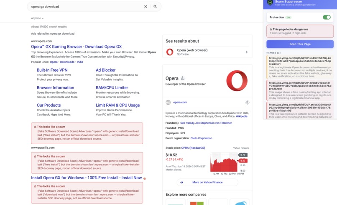Click the About 19,800 search results text
This screenshot has height=205, width=337.
[49, 27]
